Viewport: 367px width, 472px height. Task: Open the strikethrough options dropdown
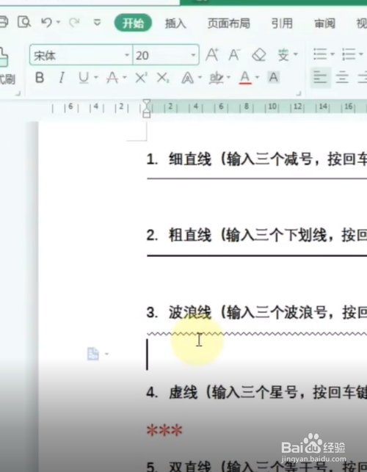125,78
